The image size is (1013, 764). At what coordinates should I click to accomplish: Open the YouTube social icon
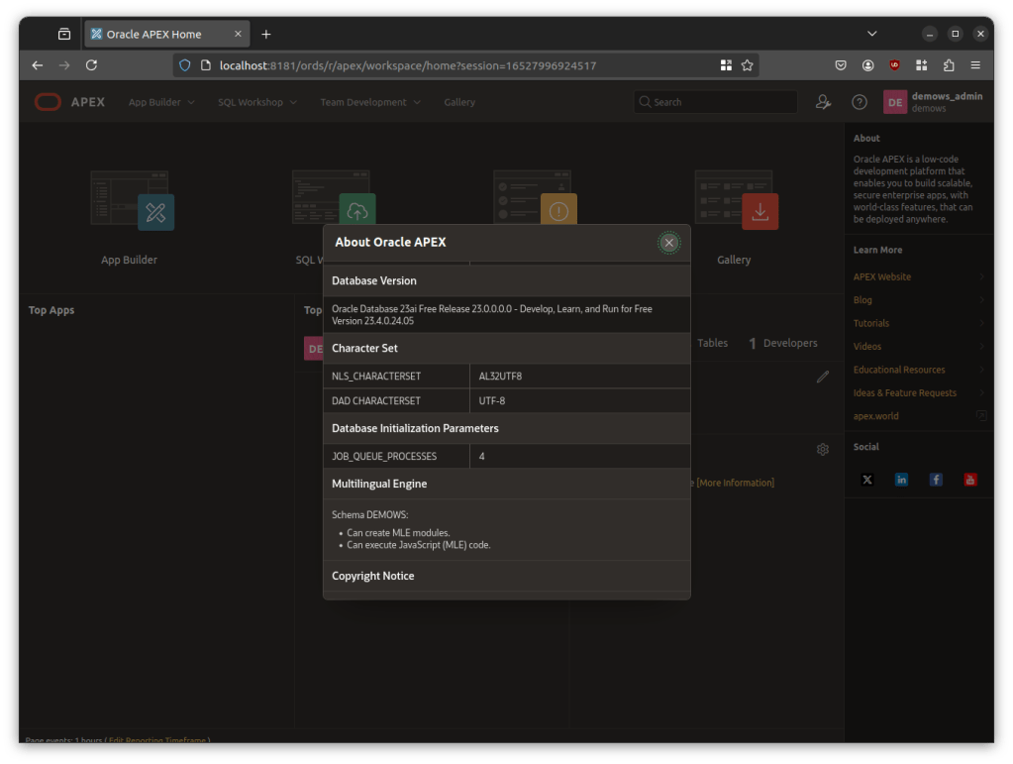[x=970, y=480]
